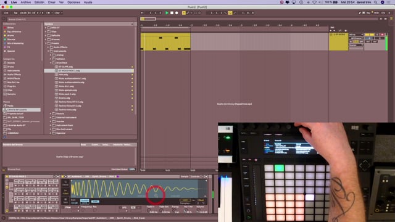The width and height of the screenshot is (395, 222).
Task: Open the MIDI Effects category
Action: tap(14, 78)
